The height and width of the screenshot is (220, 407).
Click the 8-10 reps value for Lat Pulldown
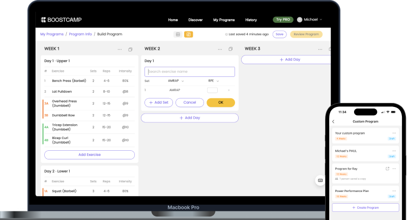106,92
